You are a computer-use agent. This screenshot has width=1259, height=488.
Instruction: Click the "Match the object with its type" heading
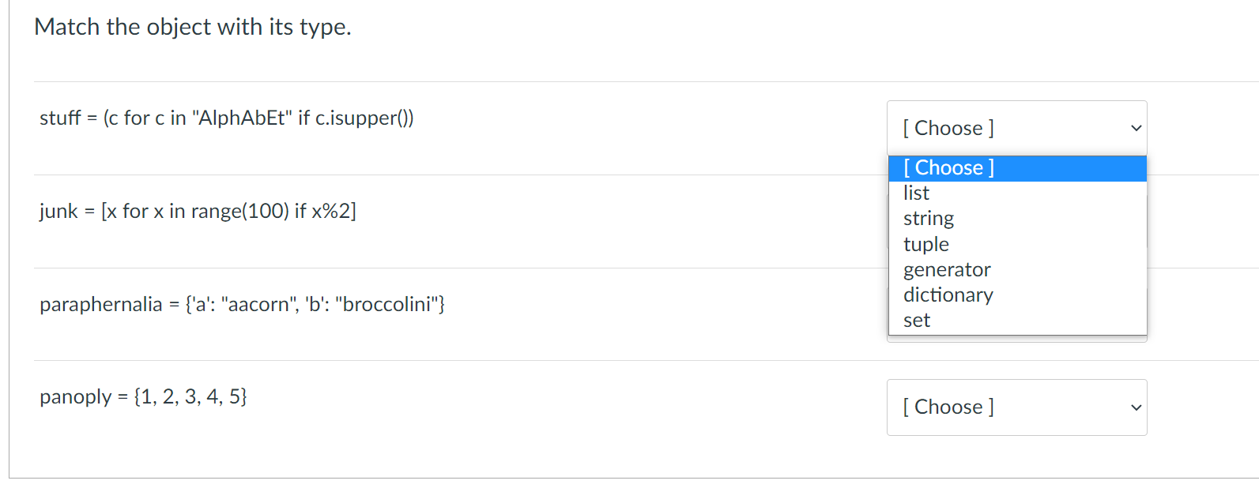pyautogui.click(x=192, y=26)
